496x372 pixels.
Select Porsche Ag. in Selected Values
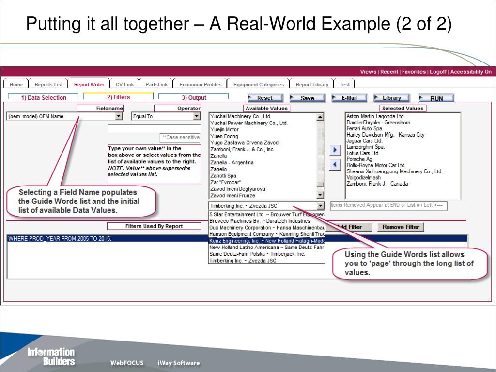tap(360, 159)
